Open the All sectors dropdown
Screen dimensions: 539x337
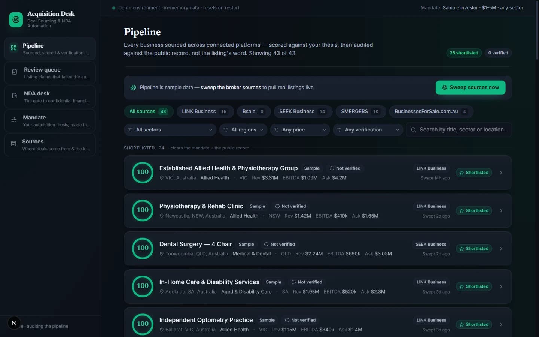coord(170,130)
